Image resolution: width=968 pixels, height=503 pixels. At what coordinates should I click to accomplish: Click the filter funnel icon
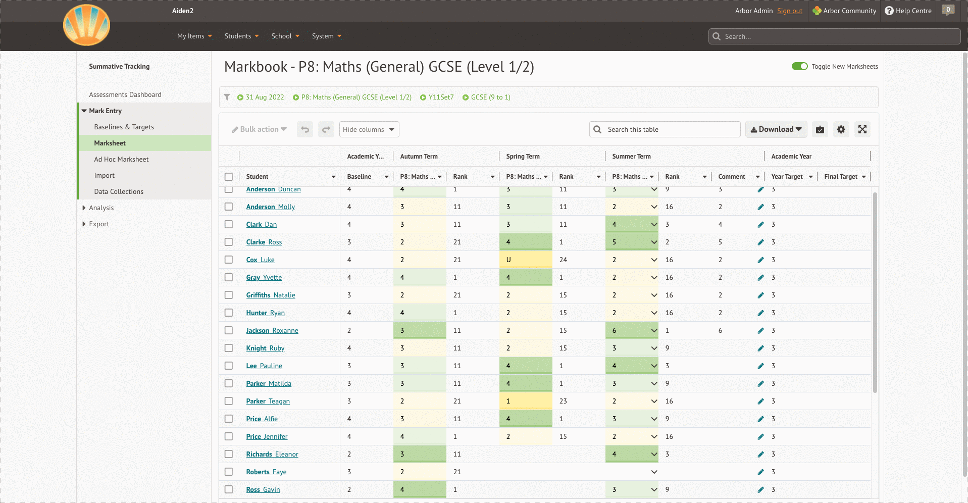pyautogui.click(x=227, y=97)
